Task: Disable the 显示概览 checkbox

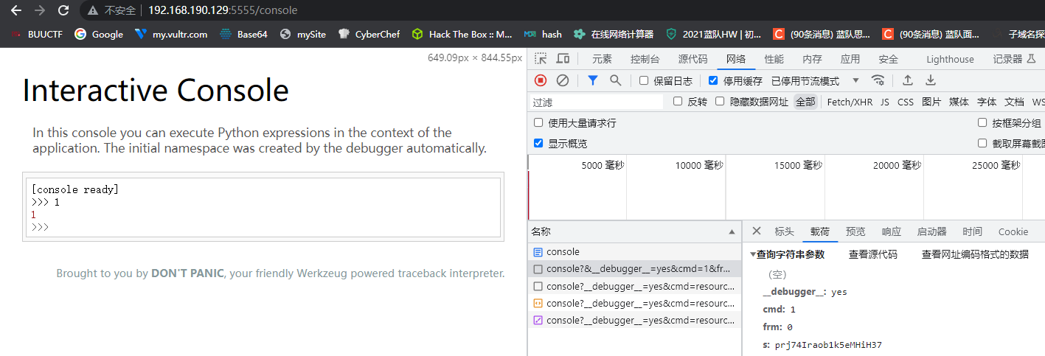Action: pos(538,143)
